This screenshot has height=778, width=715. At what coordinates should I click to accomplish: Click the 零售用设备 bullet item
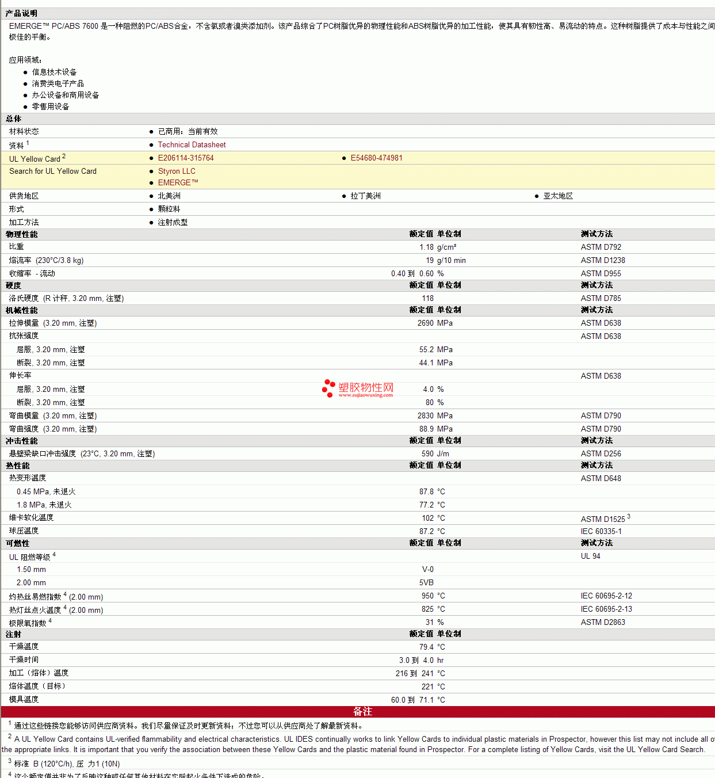[x=51, y=107]
